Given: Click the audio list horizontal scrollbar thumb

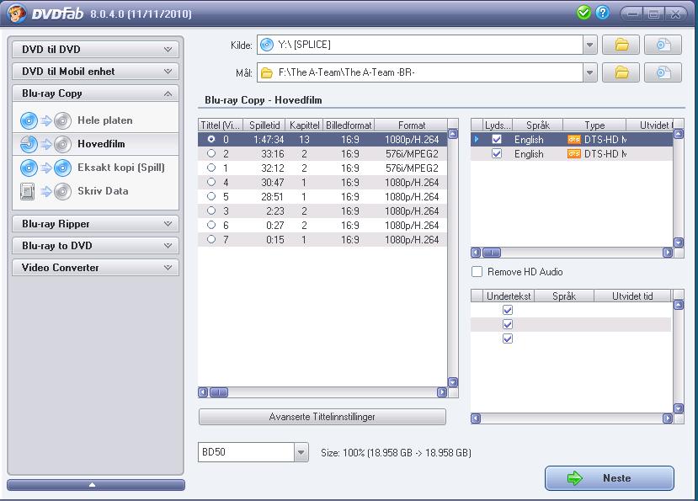Looking at the screenshot, I should [x=492, y=253].
